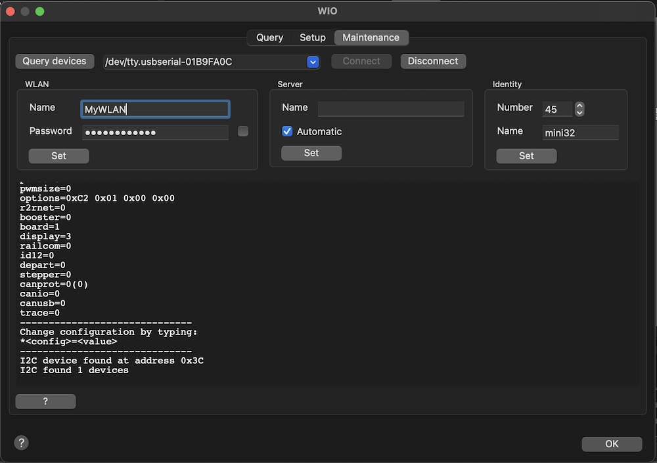Select the /dev/tty.usbserial port combo box
This screenshot has width=657, height=463.
(x=204, y=62)
